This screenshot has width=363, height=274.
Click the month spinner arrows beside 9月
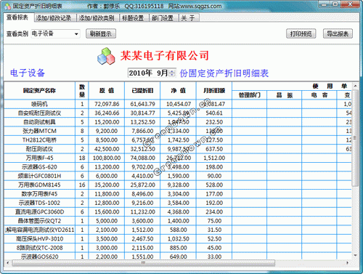pos(172,73)
